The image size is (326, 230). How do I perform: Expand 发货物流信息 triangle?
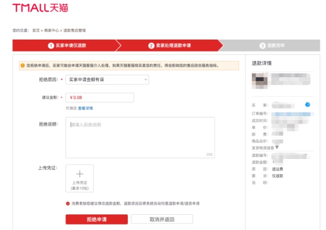(x=277, y=148)
